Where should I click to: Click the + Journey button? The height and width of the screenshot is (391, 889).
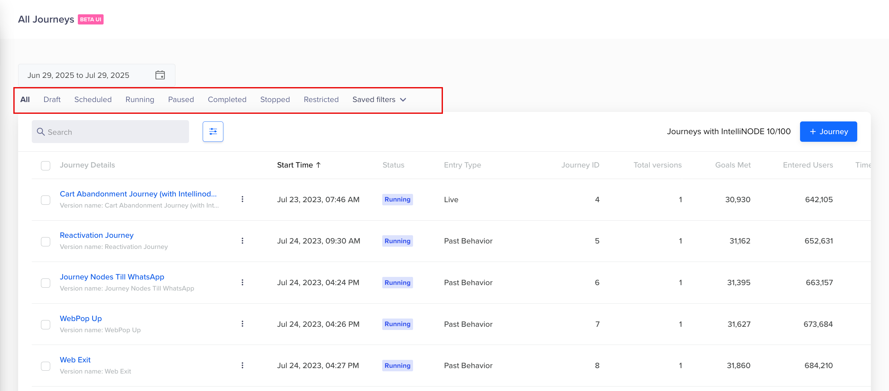click(828, 132)
